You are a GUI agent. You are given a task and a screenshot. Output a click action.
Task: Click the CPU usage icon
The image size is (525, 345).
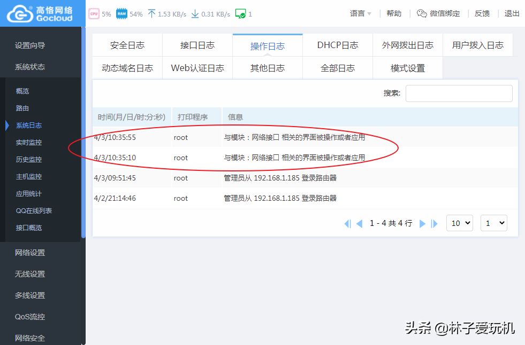point(94,14)
